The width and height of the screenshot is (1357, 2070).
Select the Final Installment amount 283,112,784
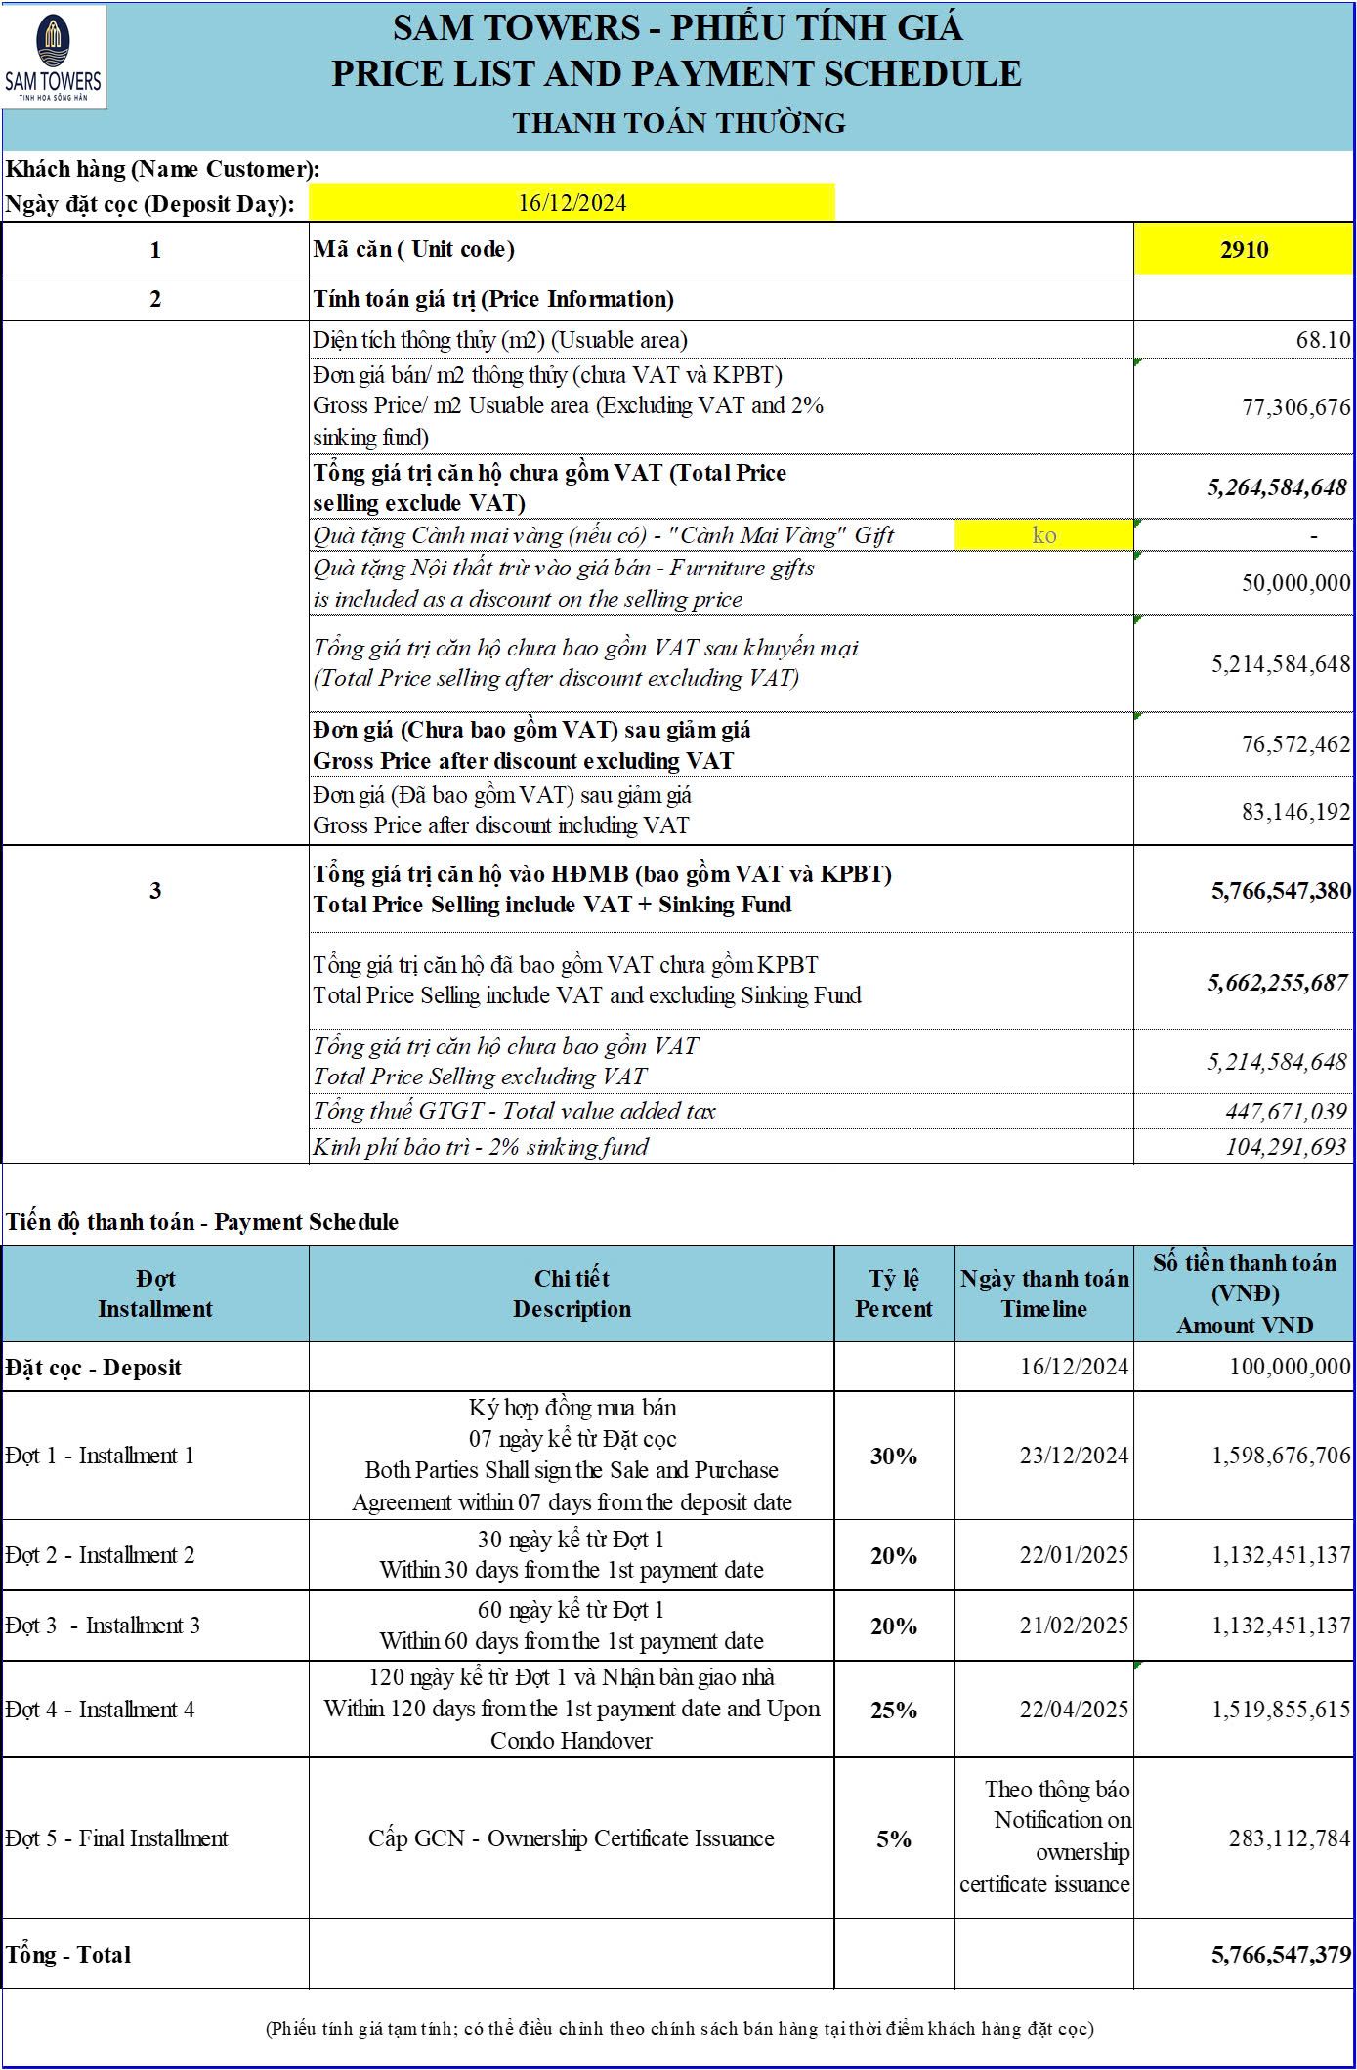click(1289, 1838)
